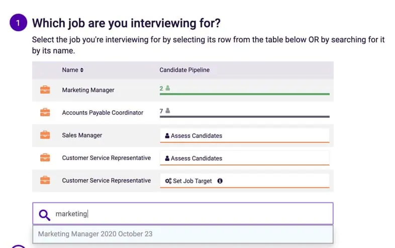395x248 pixels.
Task: Click the person icon next to candidate count 7
Action: (x=168, y=111)
